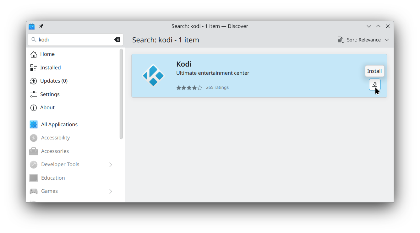
Task: Expand Developer Tools subcategories arrow
Action: click(x=111, y=165)
